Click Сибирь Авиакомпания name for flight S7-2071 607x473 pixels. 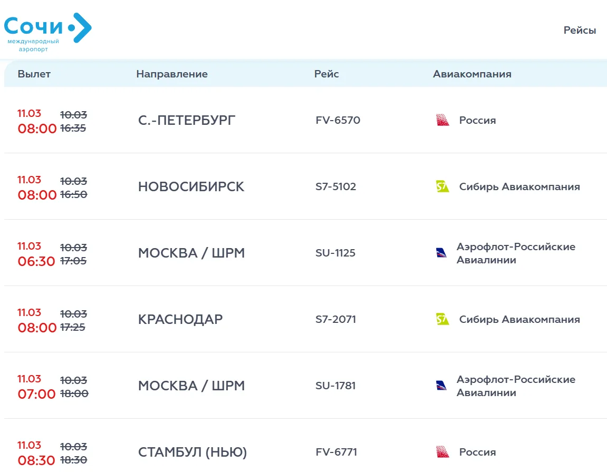pyautogui.click(x=519, y=320)
